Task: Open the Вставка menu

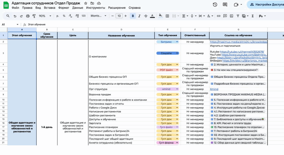Action: pos(49,8)
